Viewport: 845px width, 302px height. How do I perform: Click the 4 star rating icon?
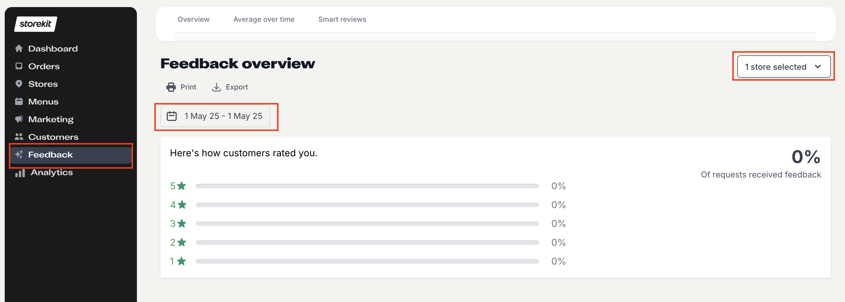tap(182, 205)
